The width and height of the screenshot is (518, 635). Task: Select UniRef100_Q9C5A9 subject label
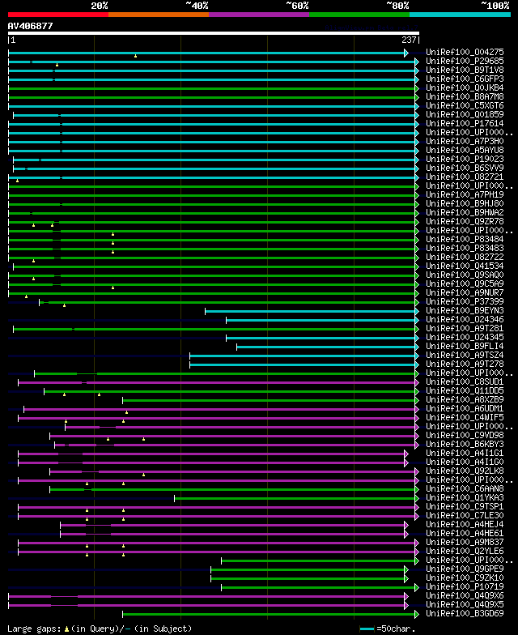465,283
